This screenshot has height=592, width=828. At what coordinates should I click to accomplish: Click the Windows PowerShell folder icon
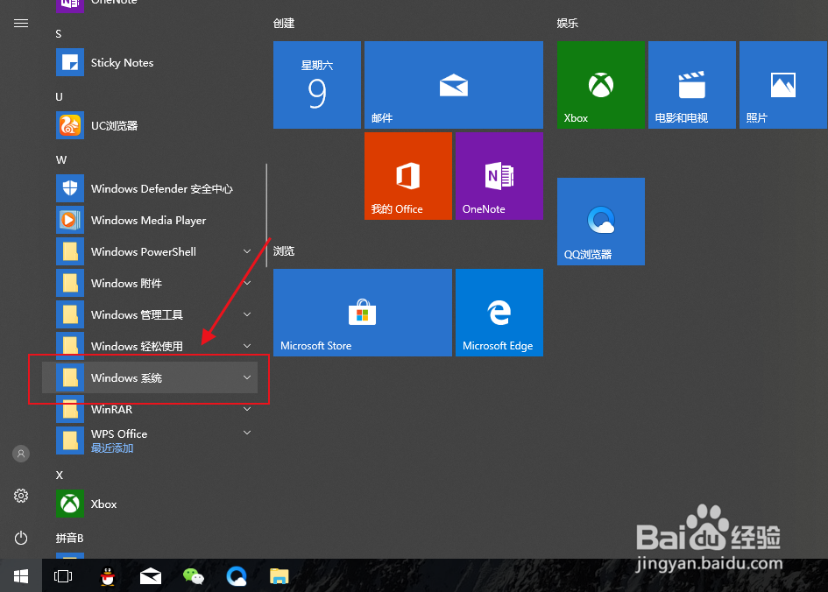(70, 251)
